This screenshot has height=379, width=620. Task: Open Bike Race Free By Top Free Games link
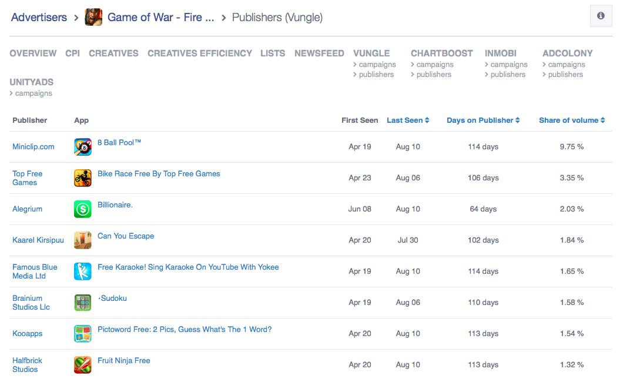[159, 174]
